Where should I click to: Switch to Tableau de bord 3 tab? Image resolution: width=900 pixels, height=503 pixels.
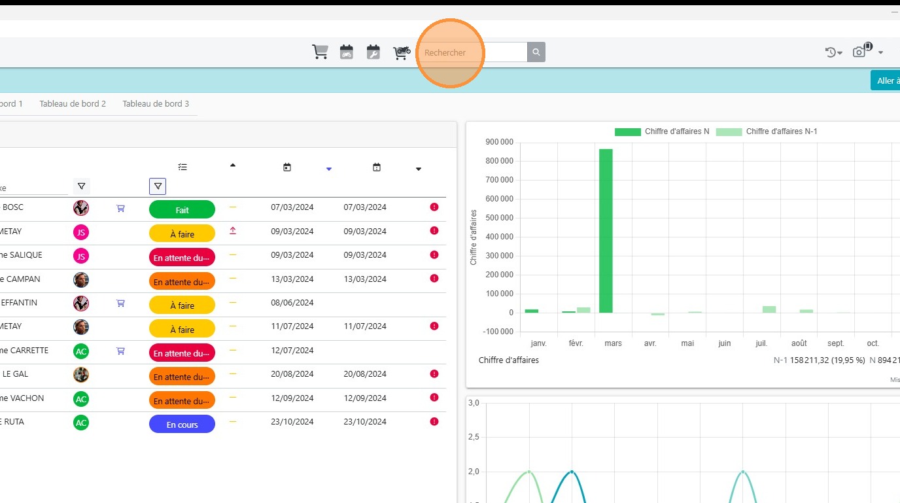[156, 103]
